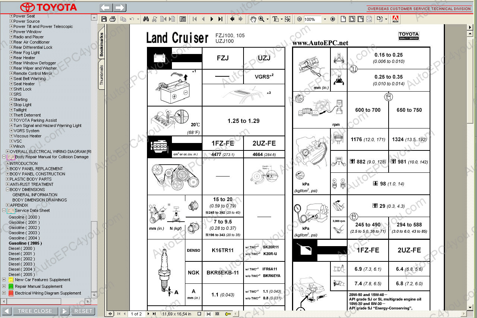Select the Hand tool
Image resolution: width=477 pixels, height=318 pixels.
[253, 19]
